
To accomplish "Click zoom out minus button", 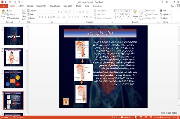I will click(x=155, y=118).
